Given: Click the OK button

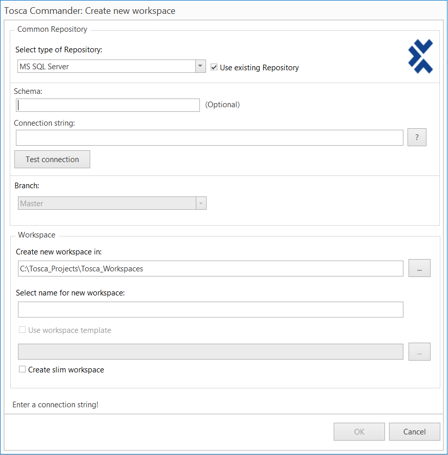Looking at the screenshot, I should 359,431.
